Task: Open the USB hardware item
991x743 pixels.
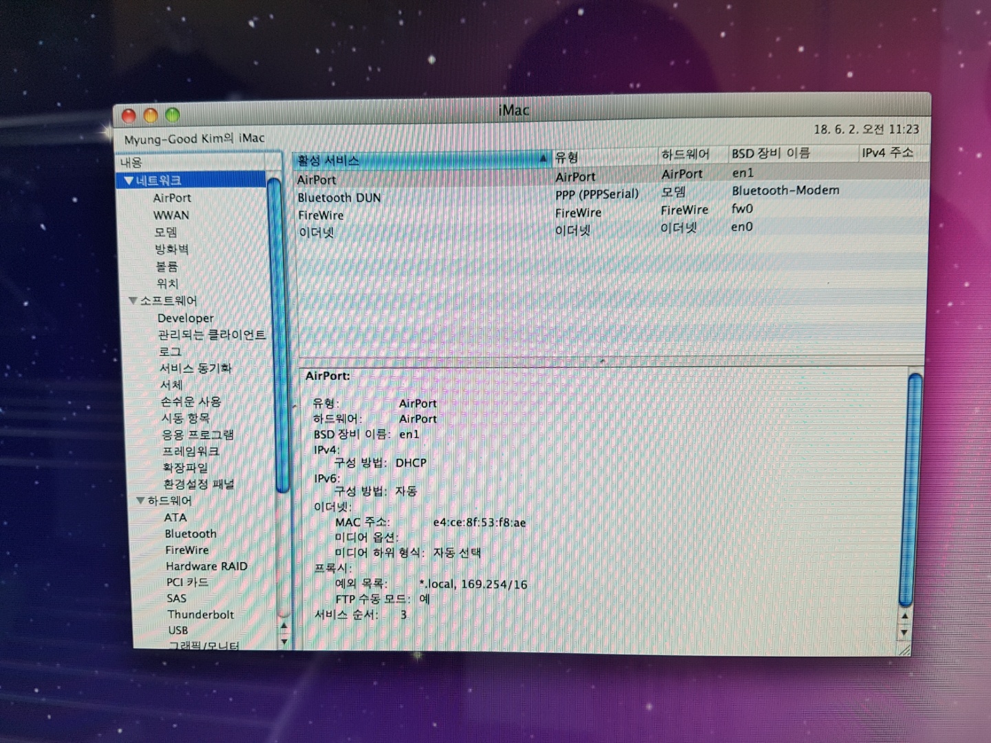Action: [x=178, y=630]
